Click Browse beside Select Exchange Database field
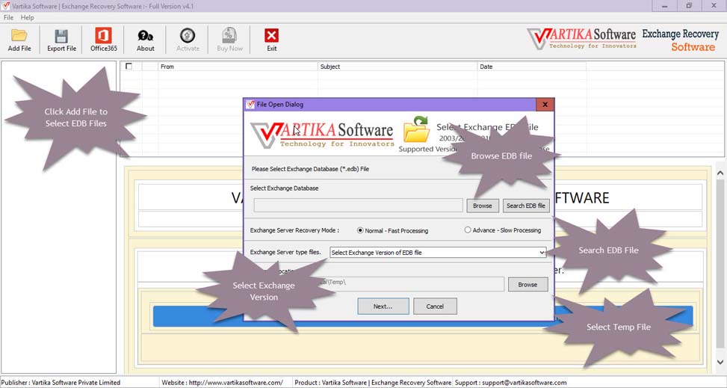 coord(483,206)
